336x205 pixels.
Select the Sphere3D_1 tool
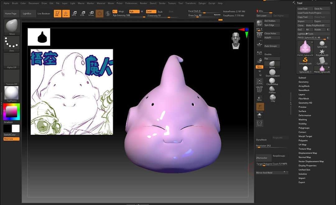305,69
